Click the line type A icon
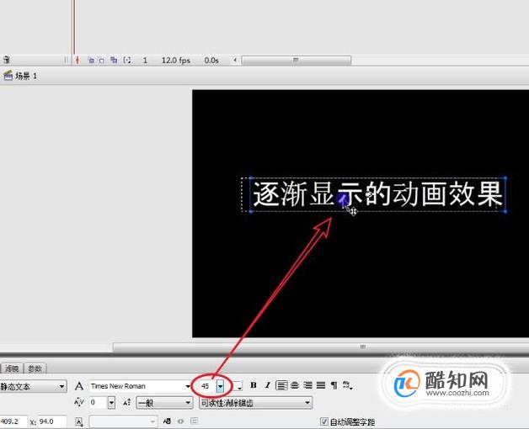 tap(79, 421)
